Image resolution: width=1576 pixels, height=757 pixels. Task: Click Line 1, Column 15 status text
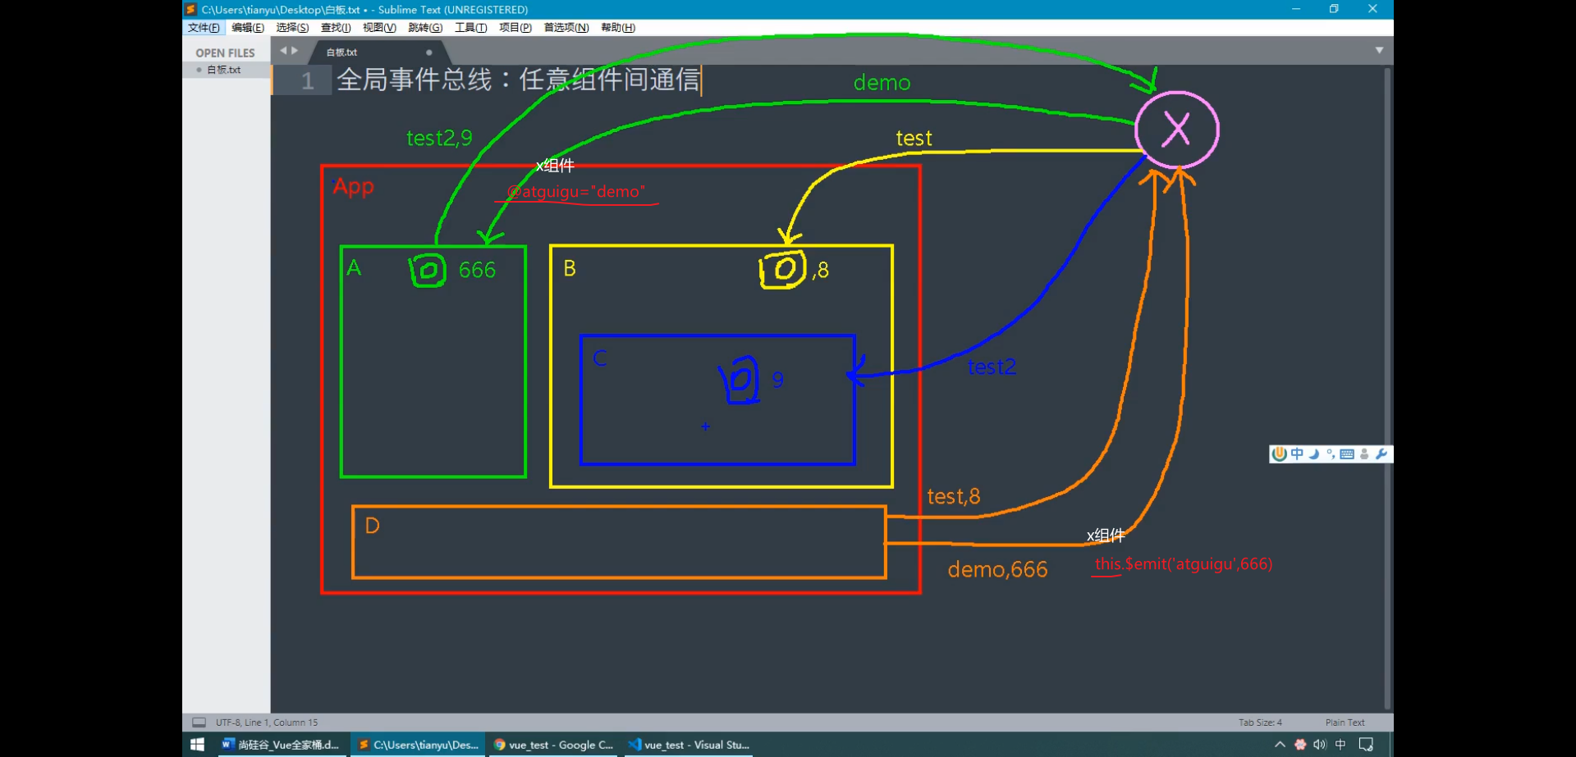click(282, 723)
